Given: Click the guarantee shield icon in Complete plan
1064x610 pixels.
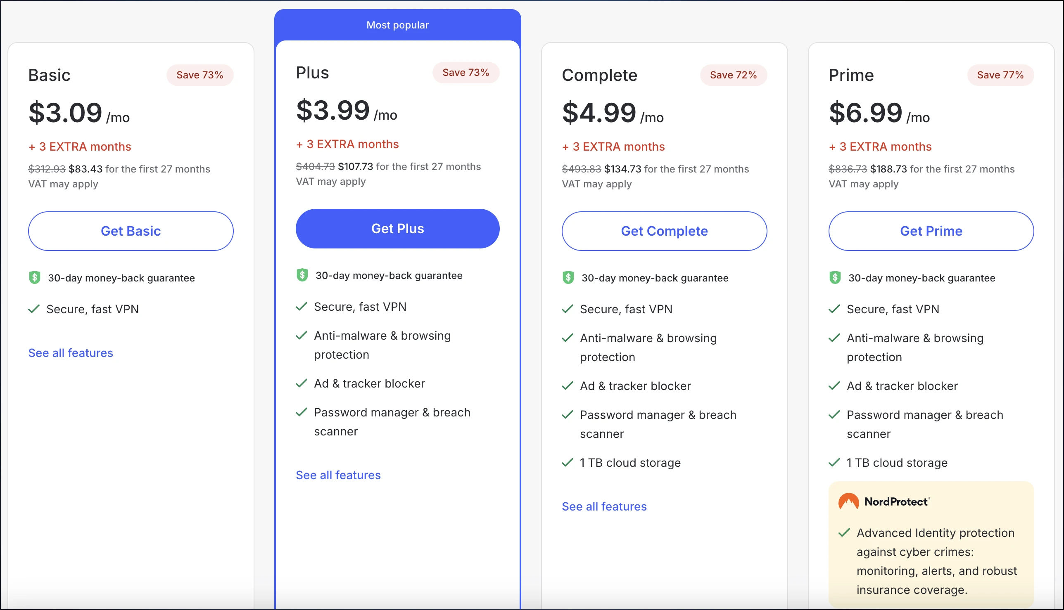Looking at the screenshot, I should click(x=568, y=277).
